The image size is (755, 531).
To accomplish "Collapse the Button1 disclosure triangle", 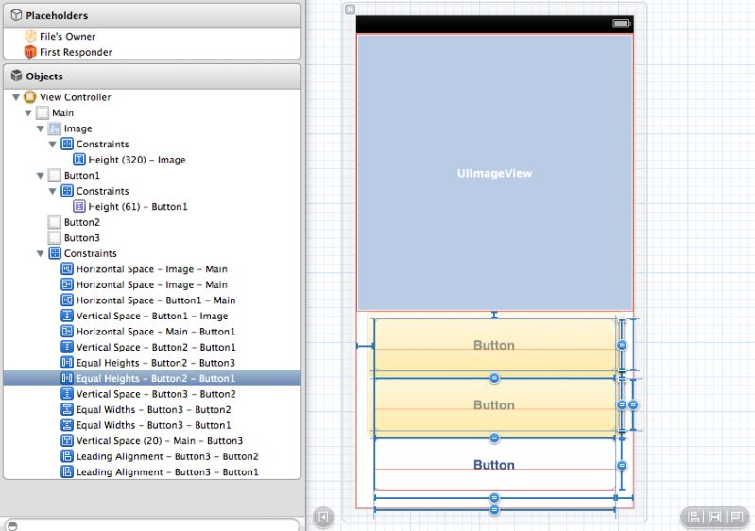I will [x=41, y=176].
